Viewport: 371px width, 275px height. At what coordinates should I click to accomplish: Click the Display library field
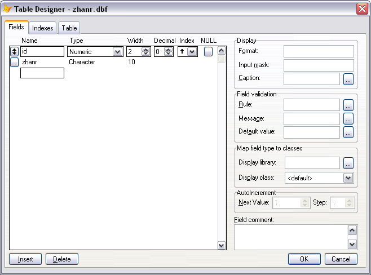click(x=312, y=163)
